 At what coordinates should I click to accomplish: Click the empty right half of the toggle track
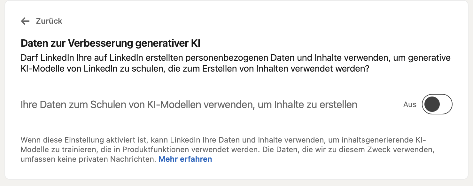tap(445, 104)
